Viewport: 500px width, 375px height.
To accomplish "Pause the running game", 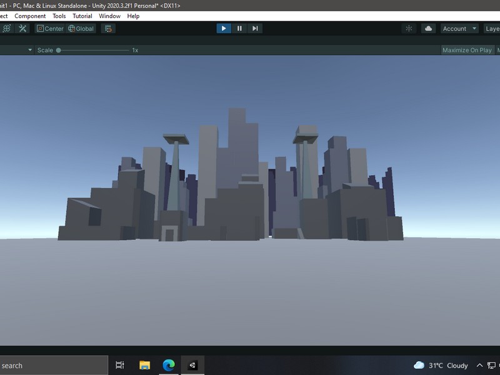I will point(239,27).
